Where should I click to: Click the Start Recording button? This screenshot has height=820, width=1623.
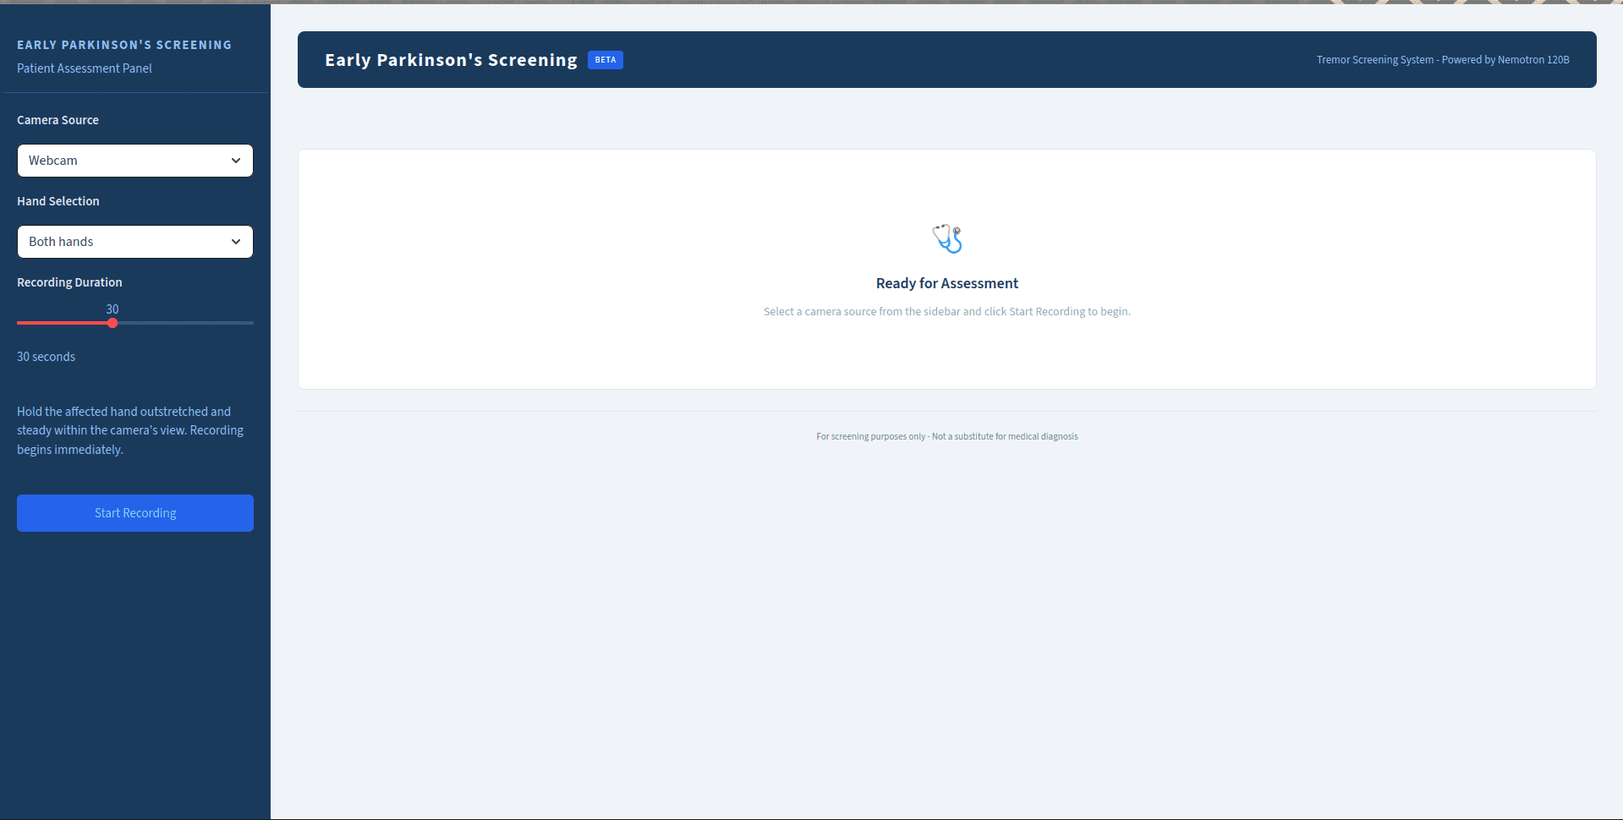tap(135, 513)
